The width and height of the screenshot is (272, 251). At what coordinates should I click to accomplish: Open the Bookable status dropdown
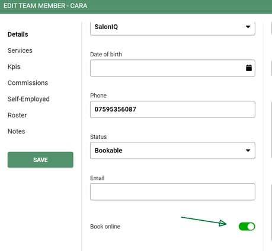[172, 151]
